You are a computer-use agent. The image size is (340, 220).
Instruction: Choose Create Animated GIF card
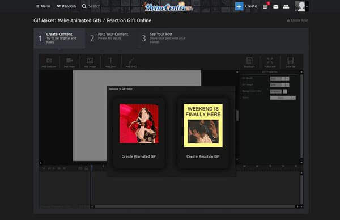pyautogui.click(x=139, y=133)
